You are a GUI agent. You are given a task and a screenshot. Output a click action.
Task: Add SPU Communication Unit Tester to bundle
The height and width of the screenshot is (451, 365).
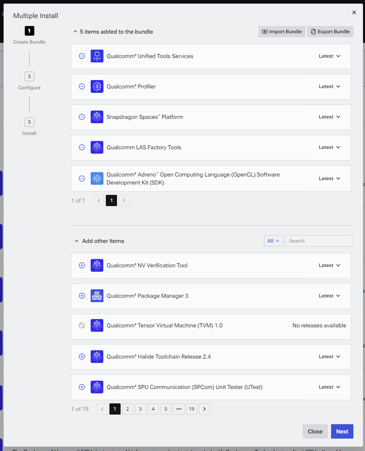(82, 387)
